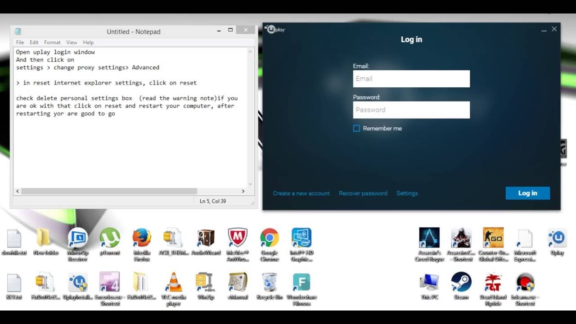The width and height of the screenshot is (576, 324).
Task: Click Notepad's scroll down arrow
Action: [251, 184]
